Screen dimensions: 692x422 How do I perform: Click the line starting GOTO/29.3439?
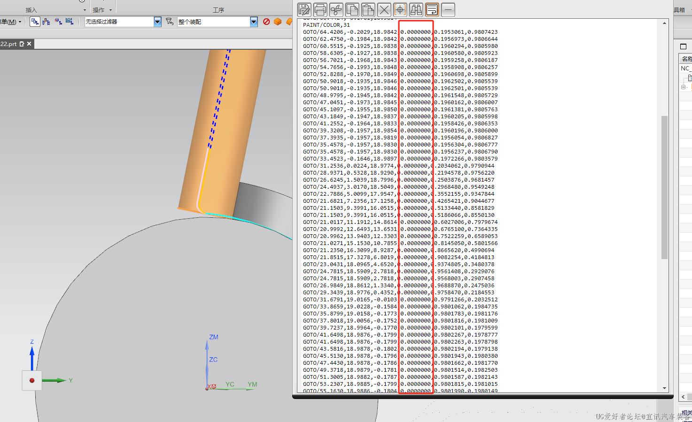click(x=398, y=292)
